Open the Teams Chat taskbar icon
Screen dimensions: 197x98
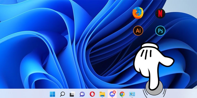click(82, 94)
